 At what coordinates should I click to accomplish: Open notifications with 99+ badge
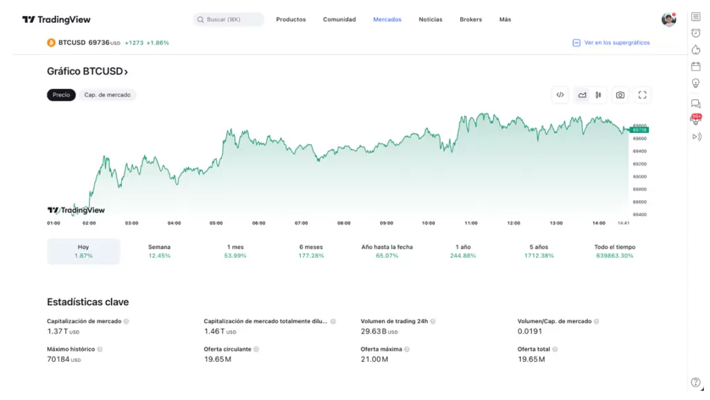tap(696, 119)
